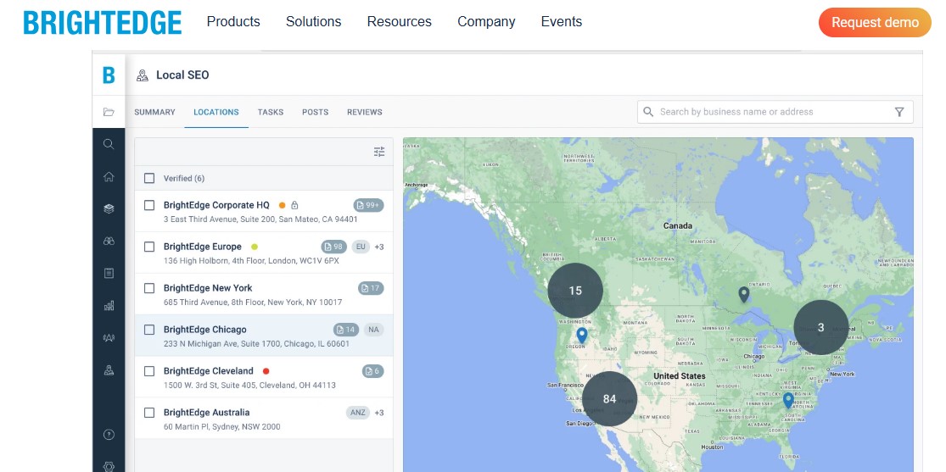Open the local SEO map-pin icon in sidebar
Image resolution: width=946 pixels, height=472 pixels.
[x=109, y=370]
